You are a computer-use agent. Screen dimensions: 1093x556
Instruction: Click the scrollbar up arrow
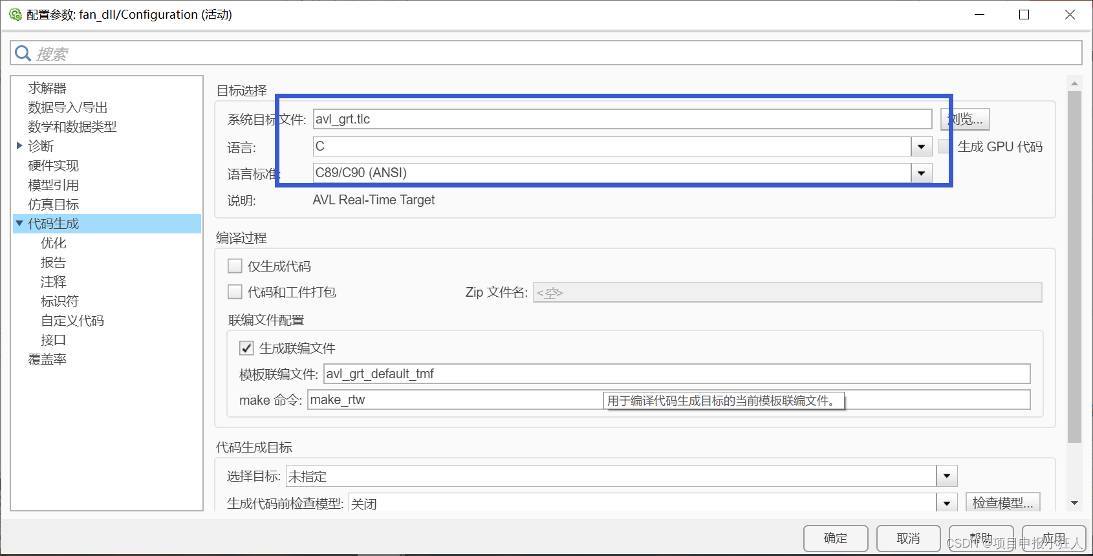1074,83
